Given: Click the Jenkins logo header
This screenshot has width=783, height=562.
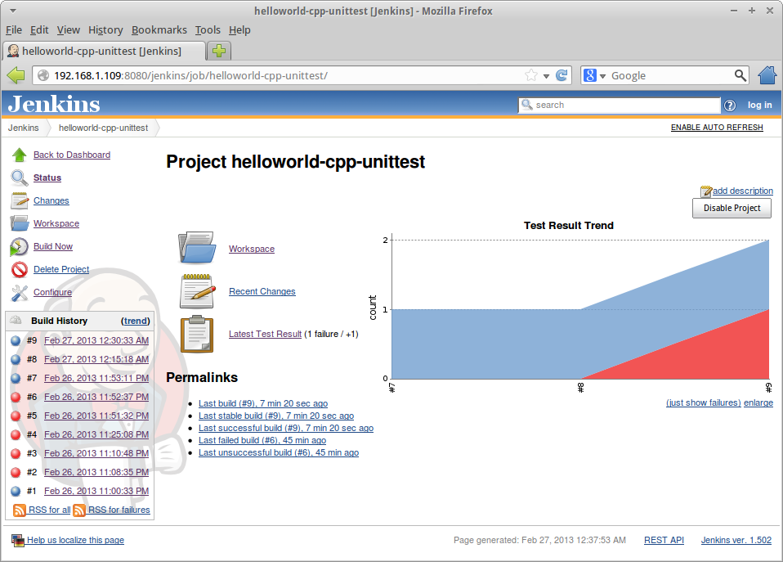Looking at the screenshot, I should point(54,104).
